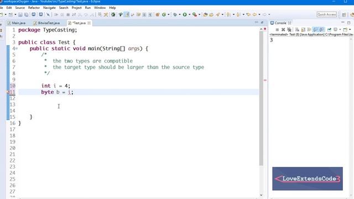The width and height of the screenshot is (354, 199).
Task: Toggle Console Scroll Lock
Action: [303, 29]
